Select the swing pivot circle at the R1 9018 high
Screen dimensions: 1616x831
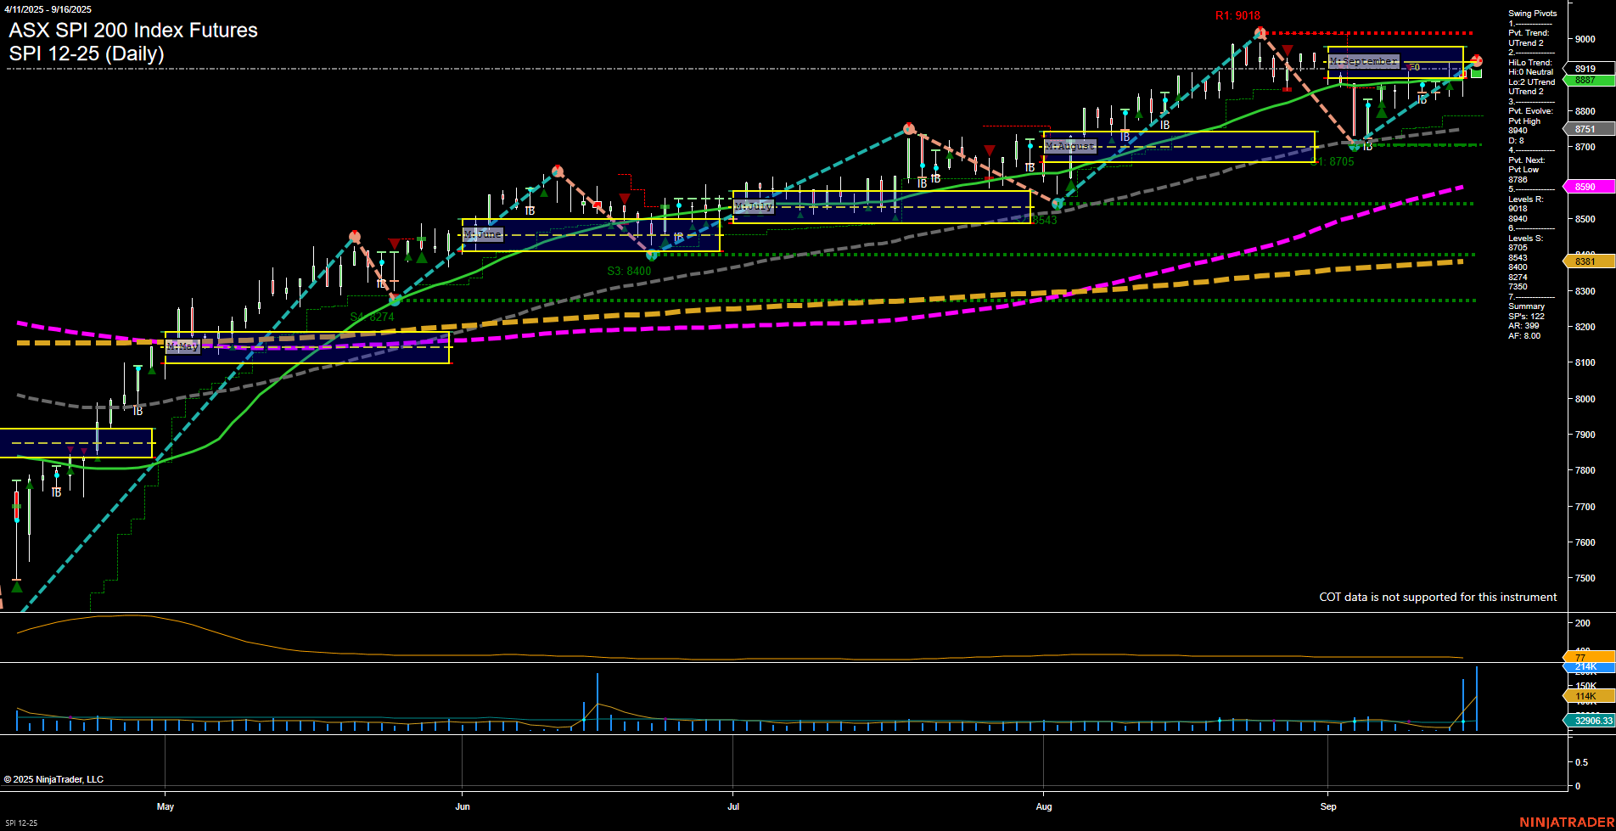click(1260, 32)
